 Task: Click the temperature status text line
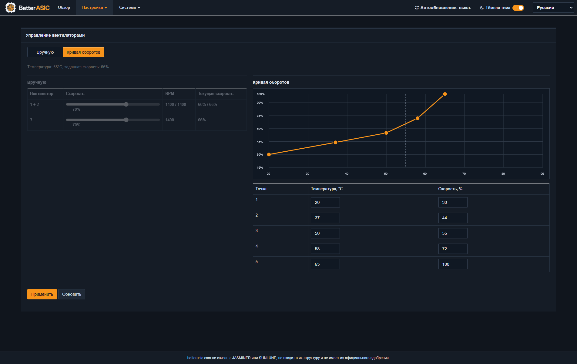pos(68,67)
